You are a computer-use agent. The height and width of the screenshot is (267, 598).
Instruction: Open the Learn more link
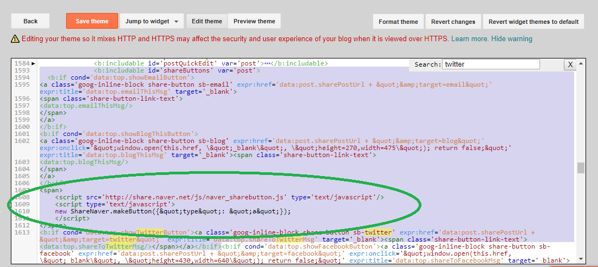470,39
